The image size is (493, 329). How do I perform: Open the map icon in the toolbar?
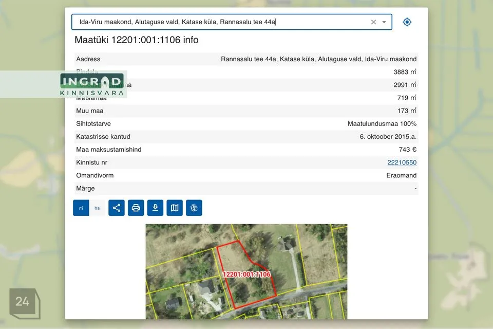[175, 208]
